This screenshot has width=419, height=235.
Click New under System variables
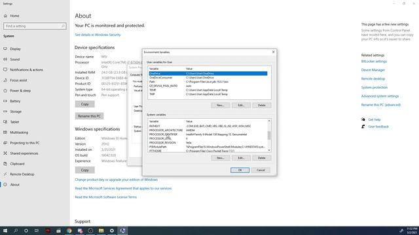221,158
